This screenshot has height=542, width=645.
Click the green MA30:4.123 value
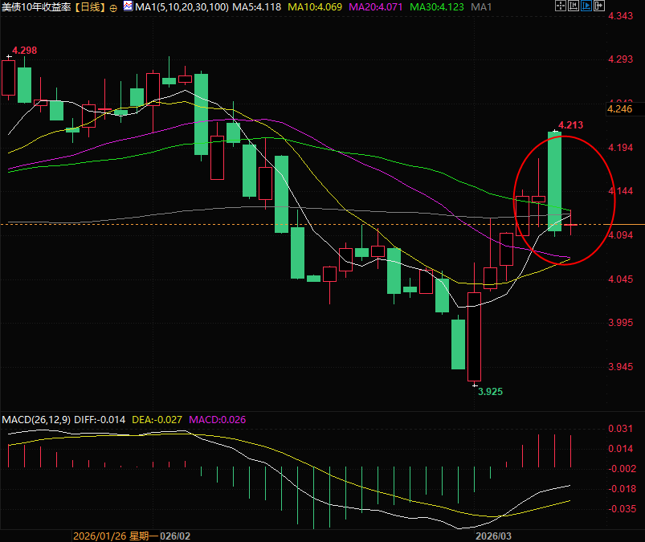pyautogui.click(x=437, y=7)
